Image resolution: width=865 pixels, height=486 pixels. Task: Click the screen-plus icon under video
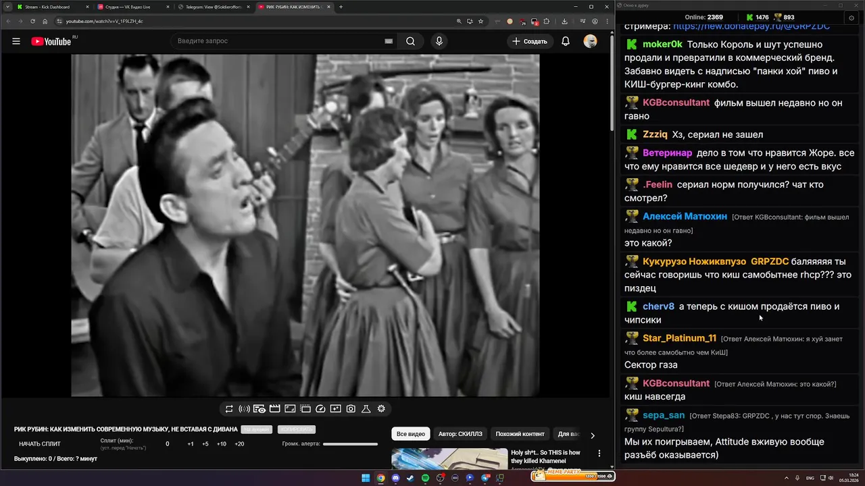coord(336,408)
